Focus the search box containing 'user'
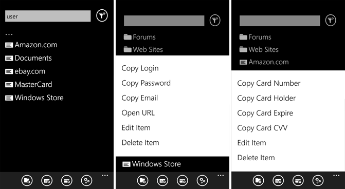 pos(48,16)
